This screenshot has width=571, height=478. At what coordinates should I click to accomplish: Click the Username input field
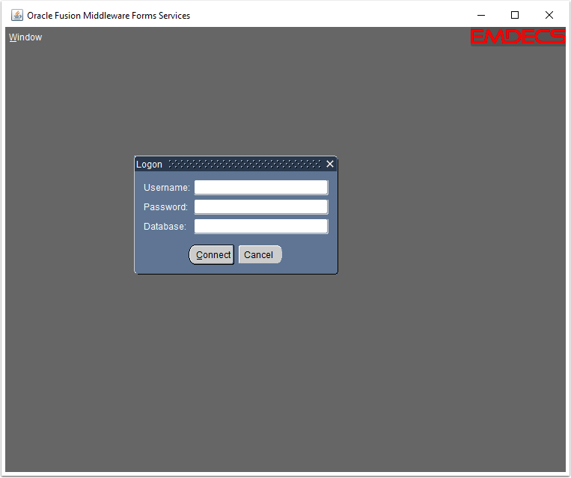[x=261, y=188]
